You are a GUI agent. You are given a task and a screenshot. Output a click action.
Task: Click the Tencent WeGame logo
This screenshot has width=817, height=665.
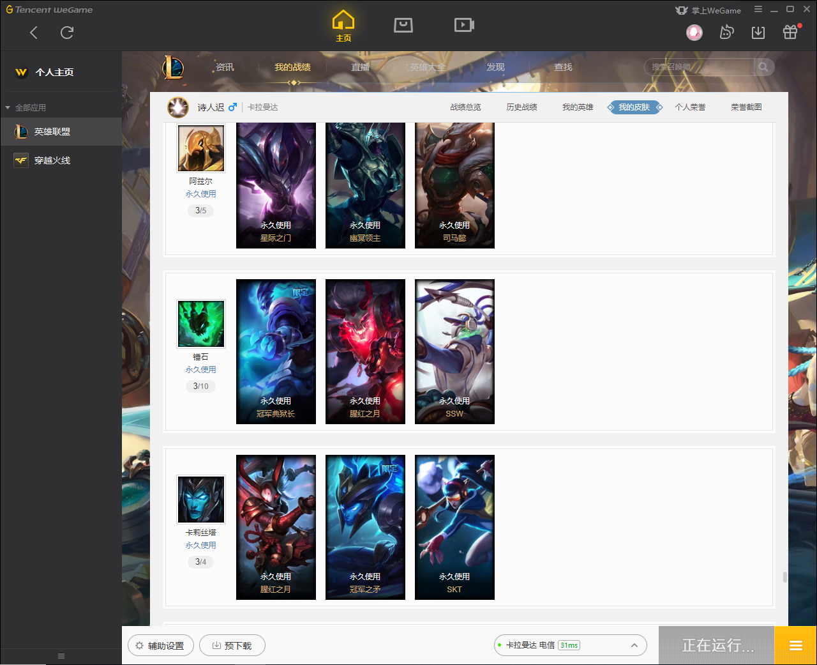[49, 10]
